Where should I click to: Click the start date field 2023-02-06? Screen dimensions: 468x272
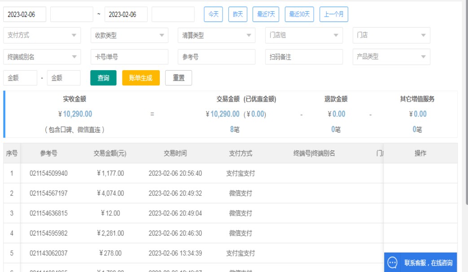pos(25,14)
